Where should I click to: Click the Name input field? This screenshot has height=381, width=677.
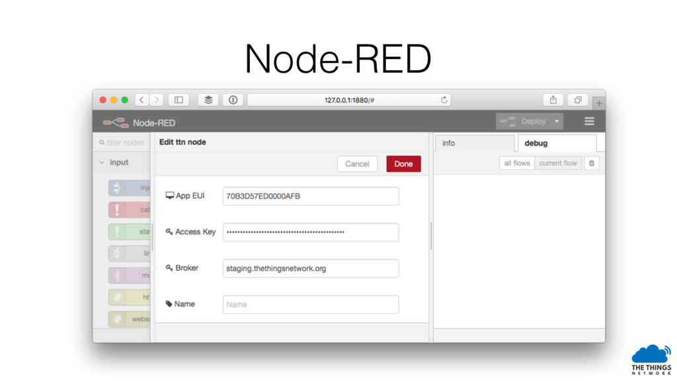pos(311,304)
